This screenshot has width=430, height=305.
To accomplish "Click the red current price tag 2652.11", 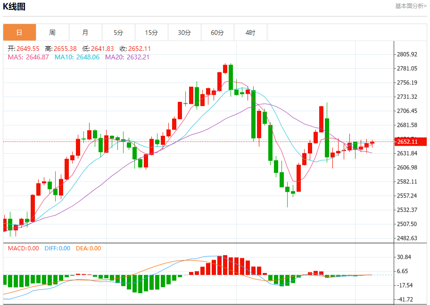I will coord(411,142).
